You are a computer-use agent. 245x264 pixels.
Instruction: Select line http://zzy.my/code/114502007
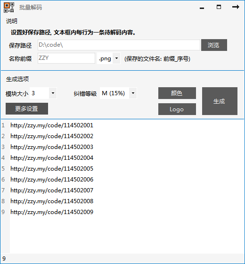(52, 190)
